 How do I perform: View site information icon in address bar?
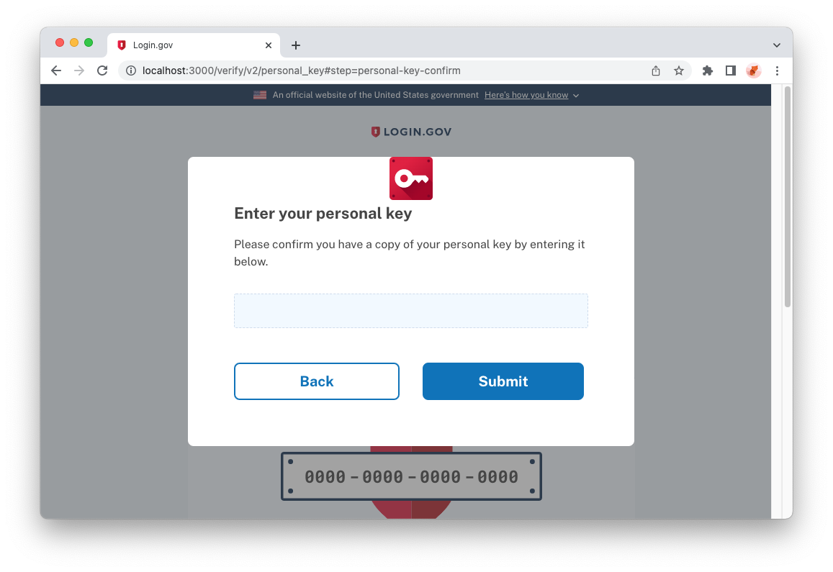[131, 71]
